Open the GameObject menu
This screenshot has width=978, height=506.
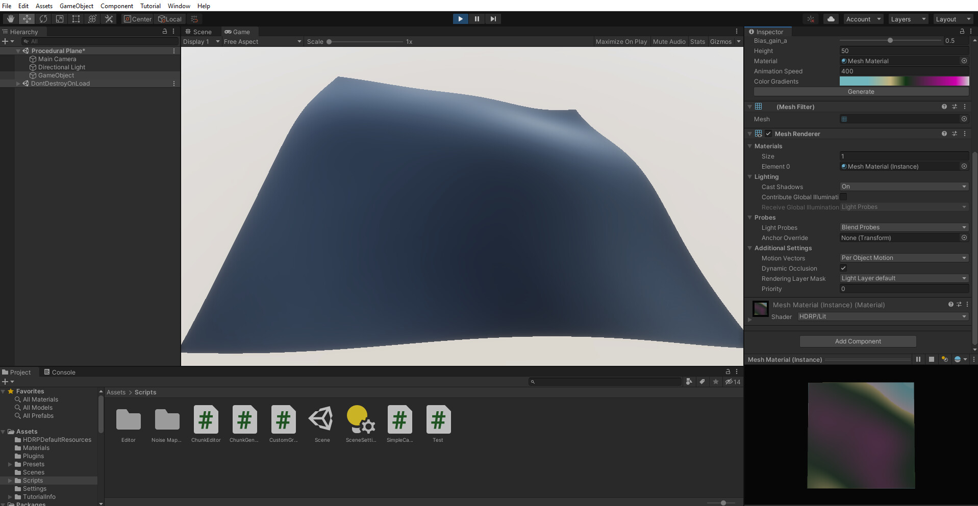(x=76, y=6)
